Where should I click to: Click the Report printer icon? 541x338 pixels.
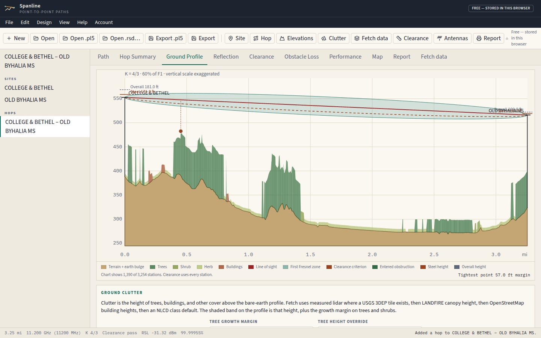pyautogui.click(x=479, y=38)
